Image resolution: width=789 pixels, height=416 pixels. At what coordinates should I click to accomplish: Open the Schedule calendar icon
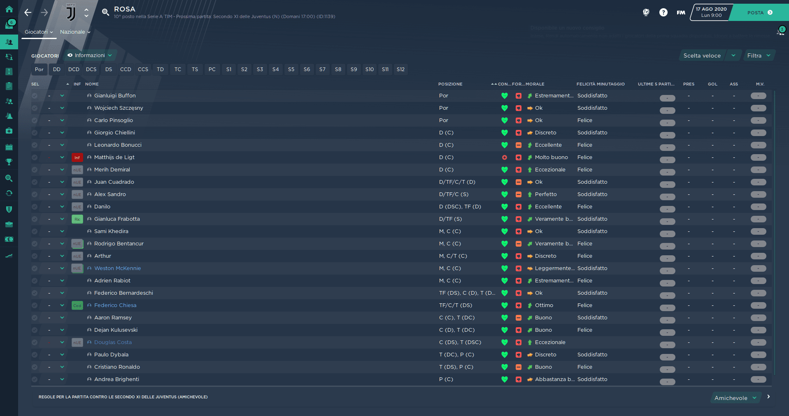coord(9,147)
